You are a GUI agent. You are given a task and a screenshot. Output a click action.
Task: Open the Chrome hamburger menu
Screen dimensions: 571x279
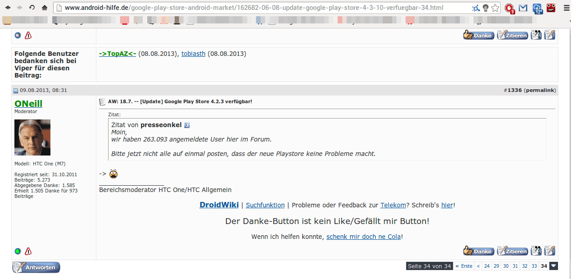click(566, 8)
